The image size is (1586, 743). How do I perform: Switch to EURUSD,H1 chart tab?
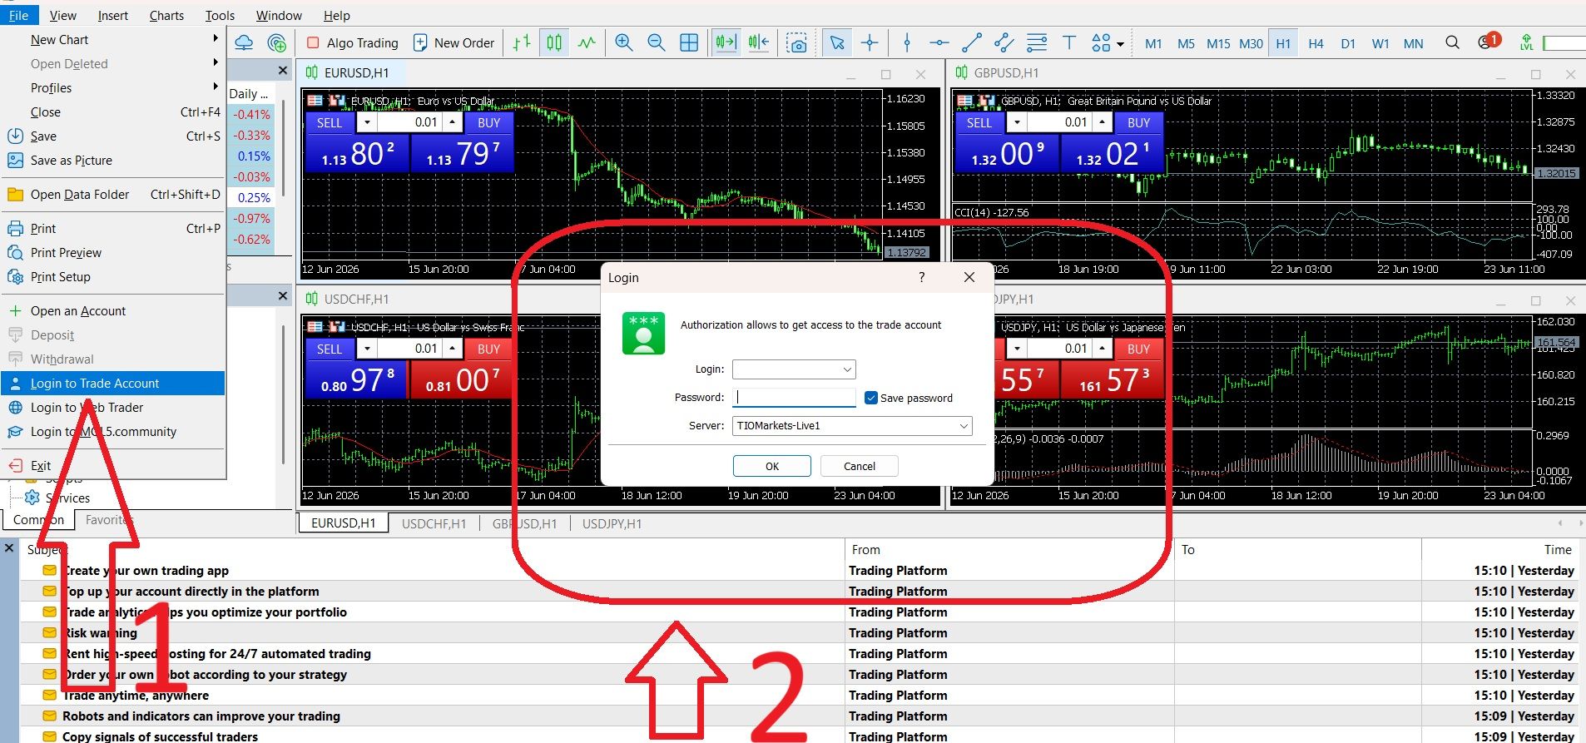coord(343,523)
